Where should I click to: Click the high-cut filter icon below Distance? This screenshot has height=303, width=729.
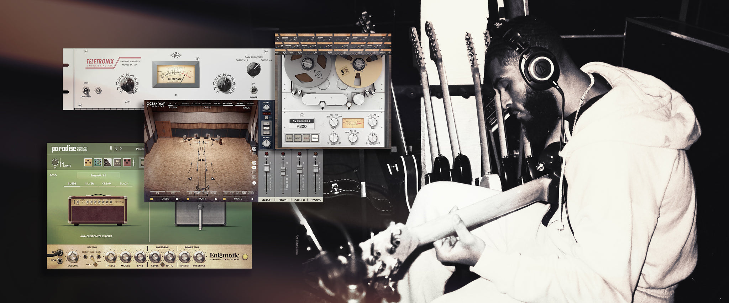point(266,123)
